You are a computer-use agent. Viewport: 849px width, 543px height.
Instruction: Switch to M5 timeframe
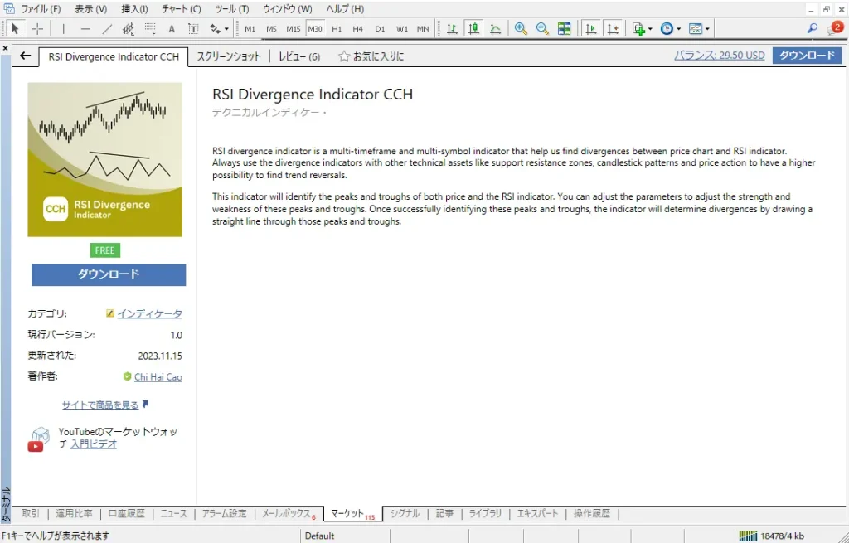tap(272, 29)
